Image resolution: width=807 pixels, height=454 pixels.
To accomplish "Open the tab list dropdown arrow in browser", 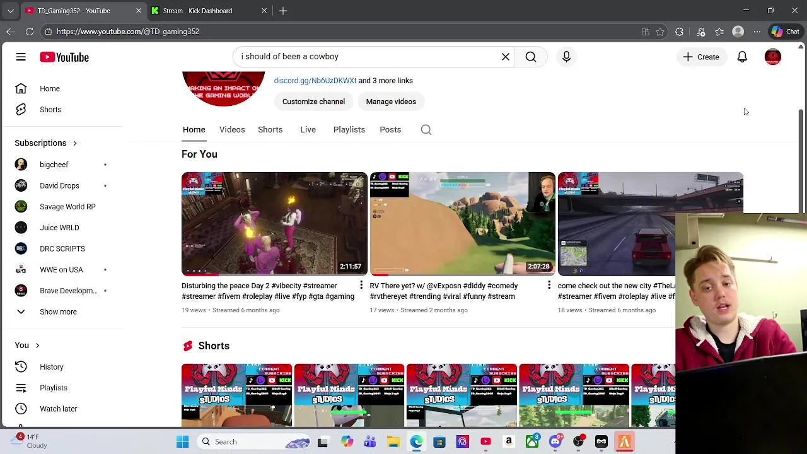I will 10,11.
